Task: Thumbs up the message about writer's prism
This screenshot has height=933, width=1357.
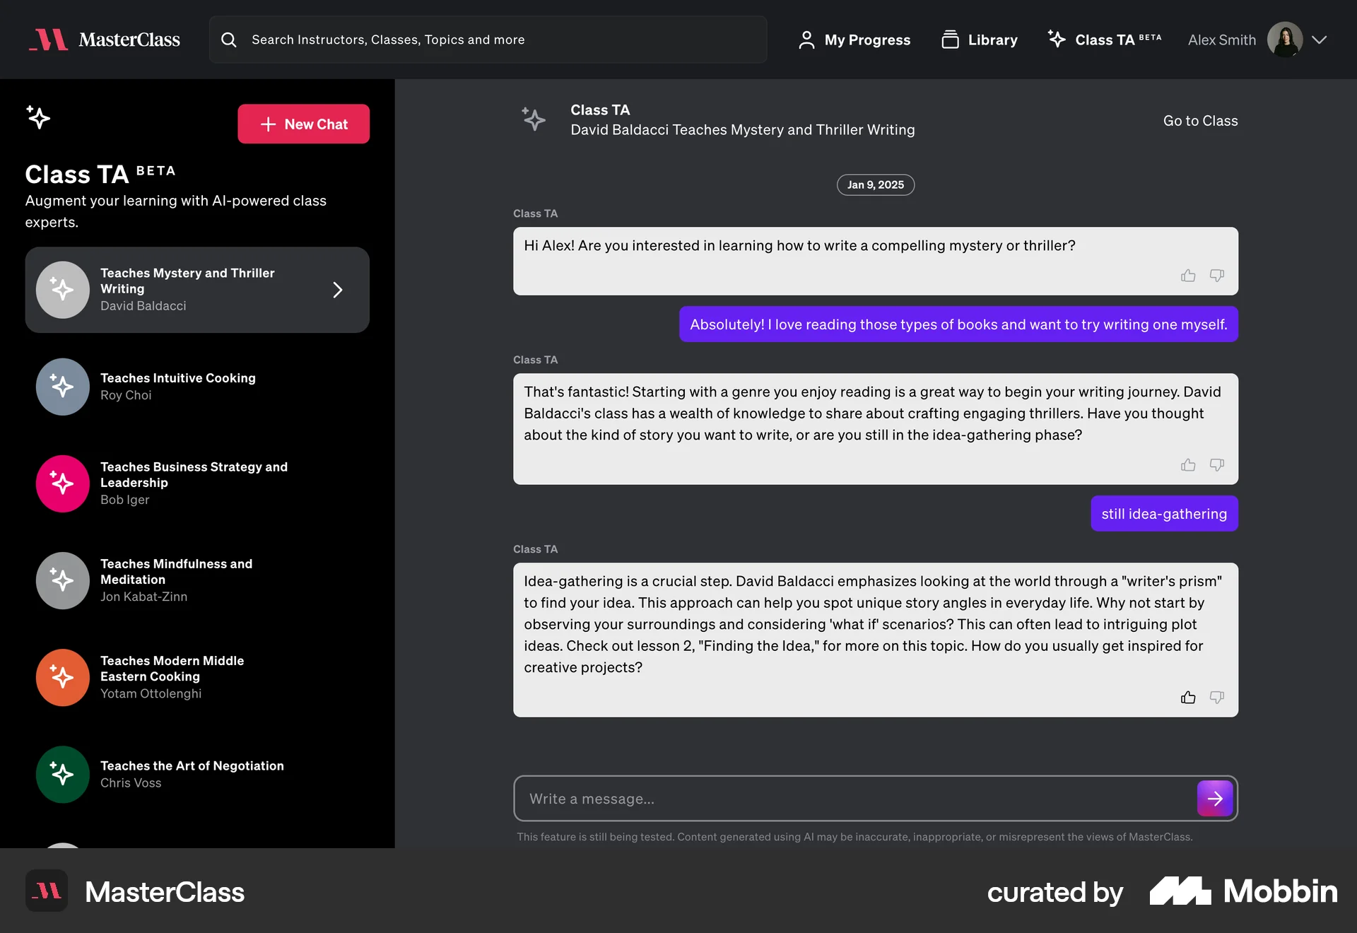Action: point(1188,698)
